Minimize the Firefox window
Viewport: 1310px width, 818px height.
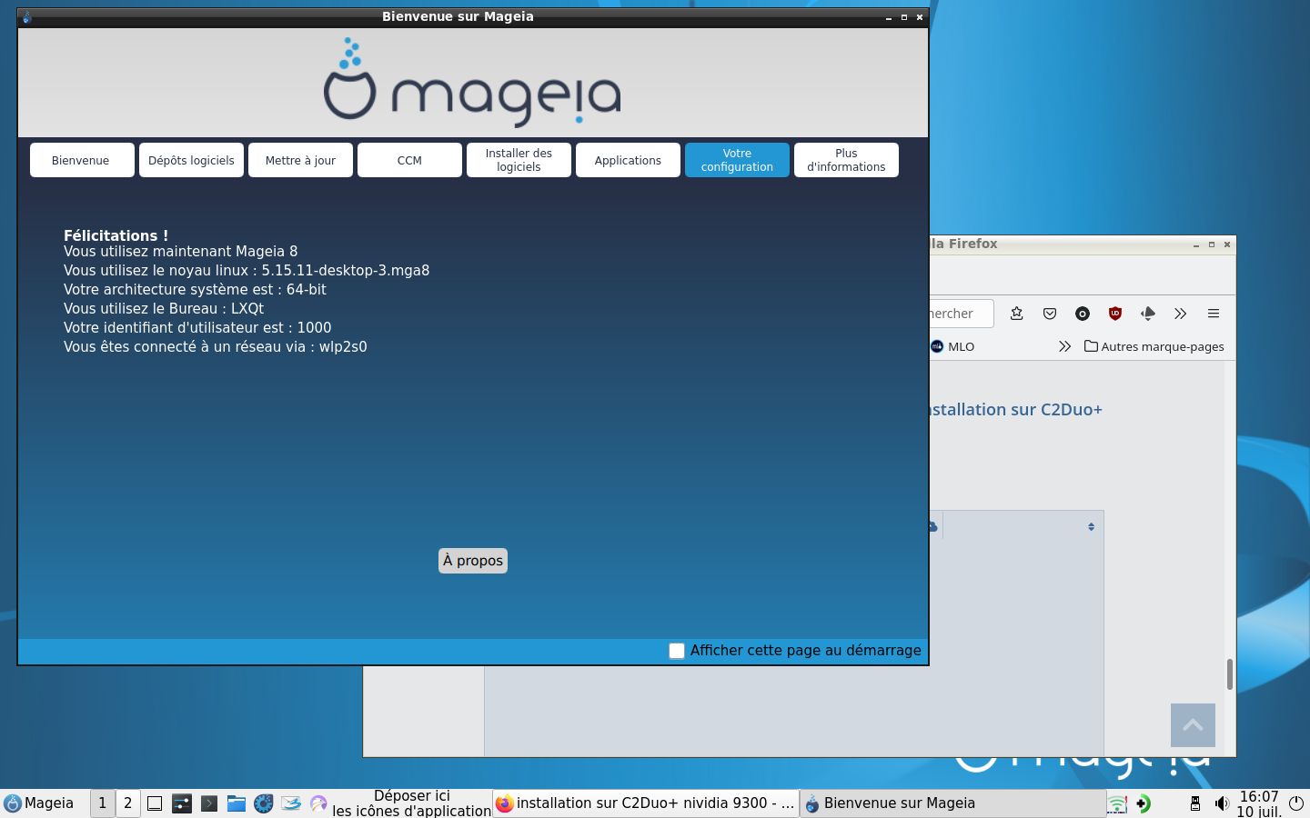(1196, 244)
